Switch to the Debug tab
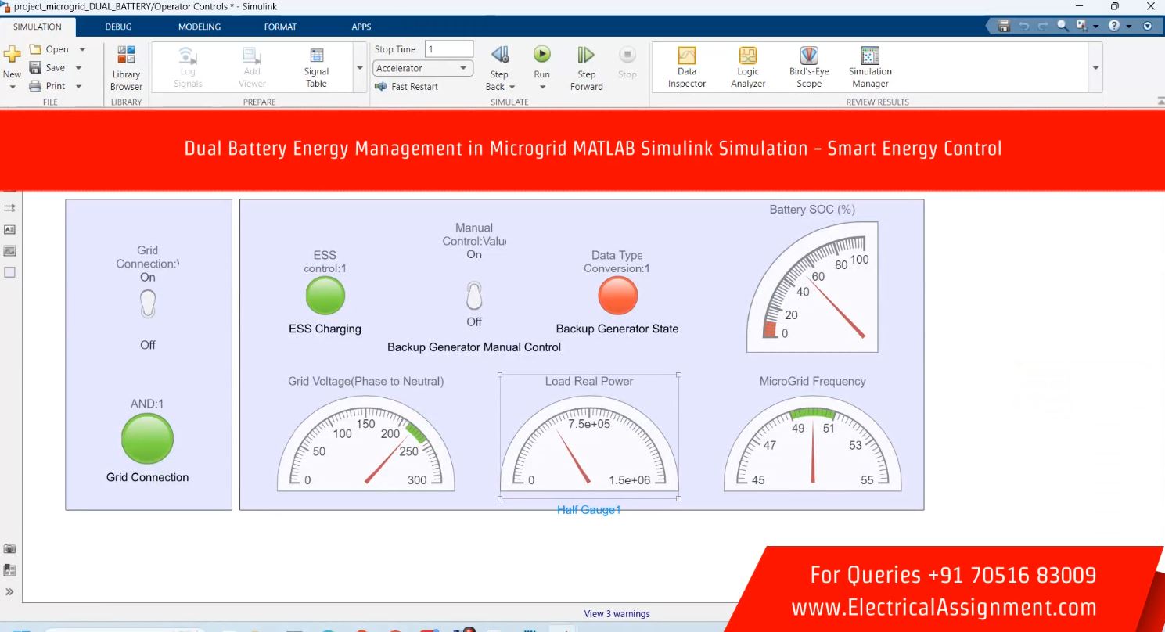 [118, 27]
